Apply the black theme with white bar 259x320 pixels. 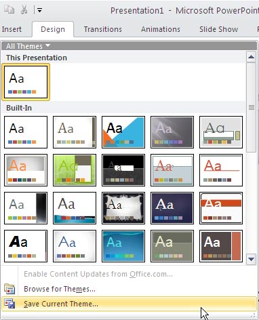click(x=123, y=170)
